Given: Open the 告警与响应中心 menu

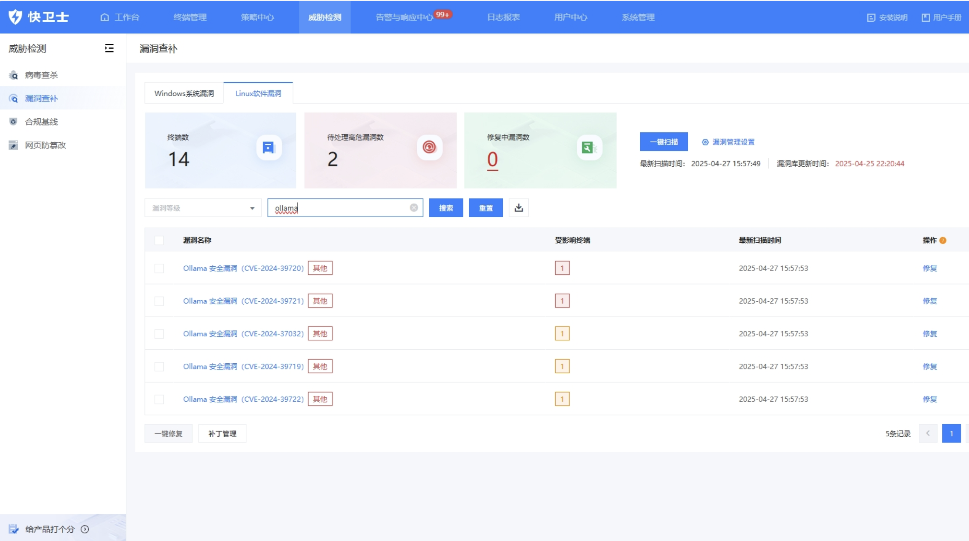Looking at the screenshot, I should [x=404, y=17].
